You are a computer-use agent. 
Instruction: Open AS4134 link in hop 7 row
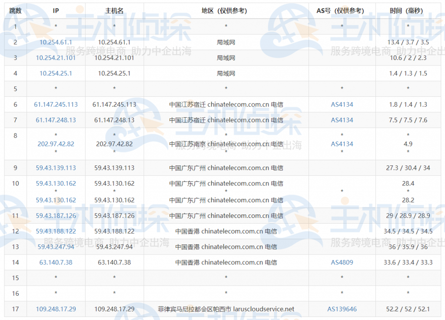[342, 120]
